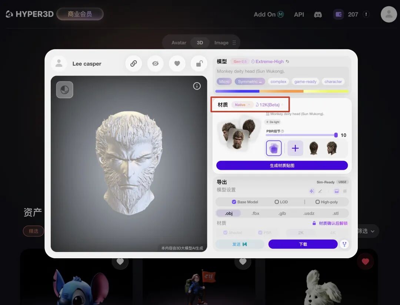This screenshot has height=305, width=400.
Task: Open the 12K(Beta) resolution dropdown
Action: [x=269, y=105]
